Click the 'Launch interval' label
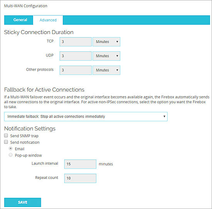The width and height of the screenshot is (212, 209). 45,163
